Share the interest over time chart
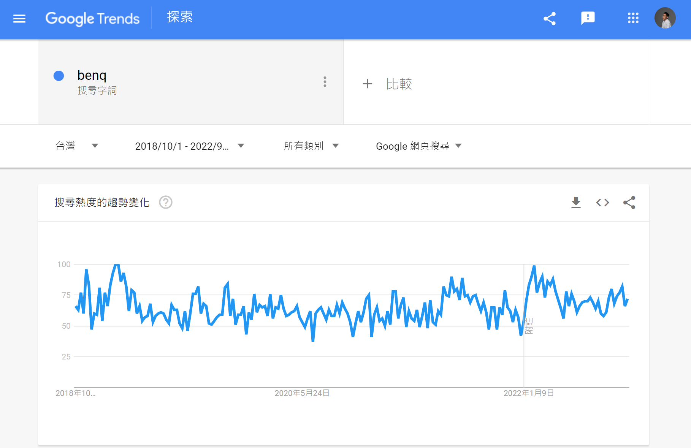 pos(629,203)
